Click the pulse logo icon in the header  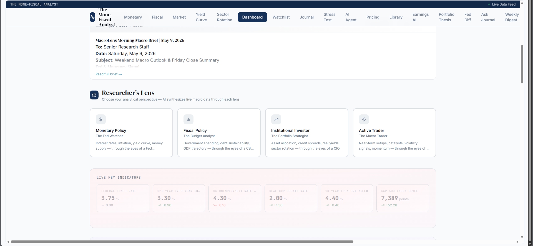92,17
